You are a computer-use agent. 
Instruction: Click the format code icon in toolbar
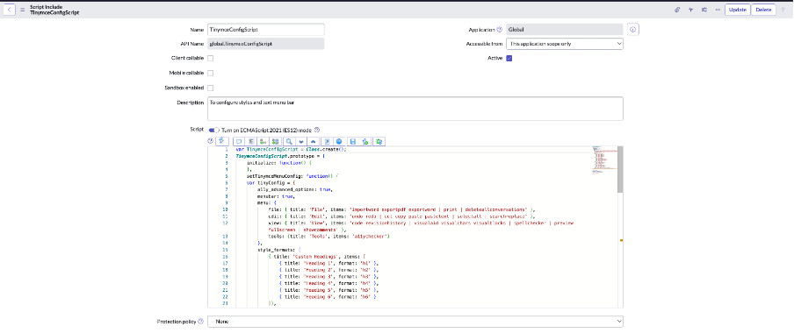pos(251,141)
